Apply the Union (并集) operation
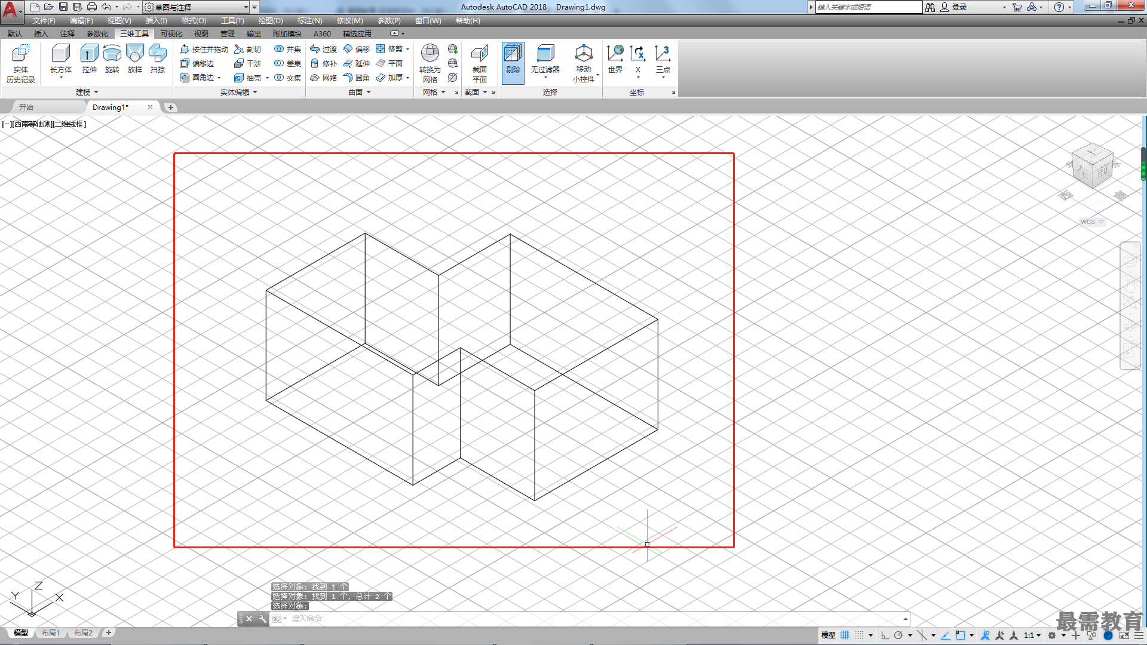 point(287,49)
